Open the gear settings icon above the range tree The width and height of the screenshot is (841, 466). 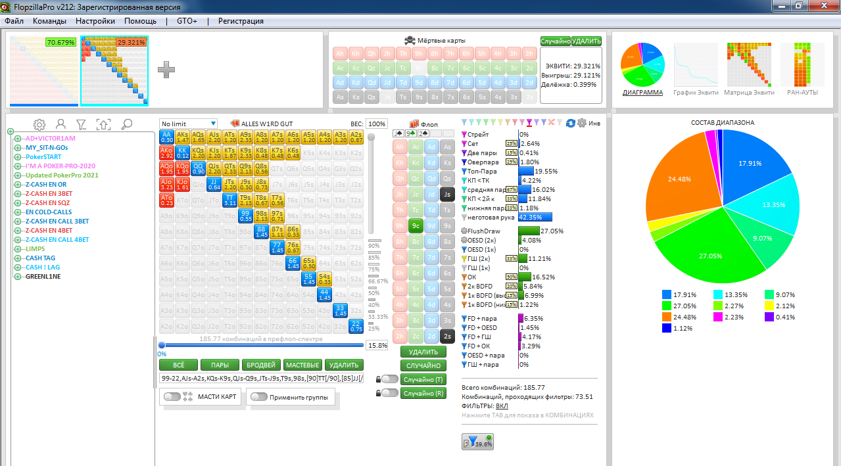[x=39, y=124]
